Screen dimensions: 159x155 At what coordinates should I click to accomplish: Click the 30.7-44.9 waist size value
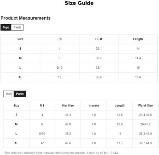(145, 143)
